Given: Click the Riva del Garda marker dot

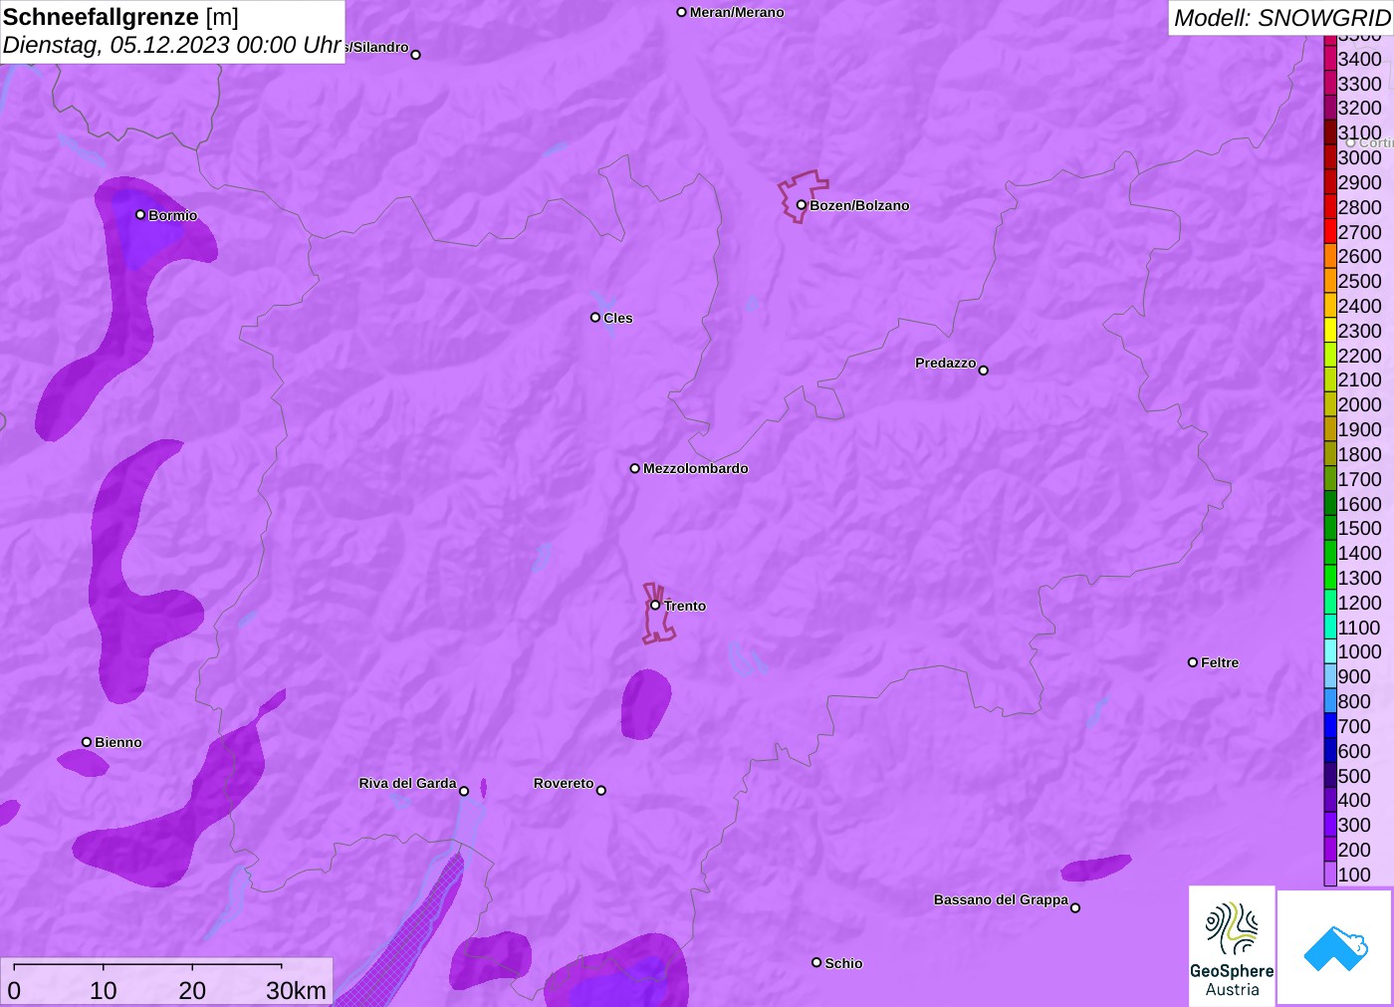Looking at the screenshot, I should coord(463,791).
